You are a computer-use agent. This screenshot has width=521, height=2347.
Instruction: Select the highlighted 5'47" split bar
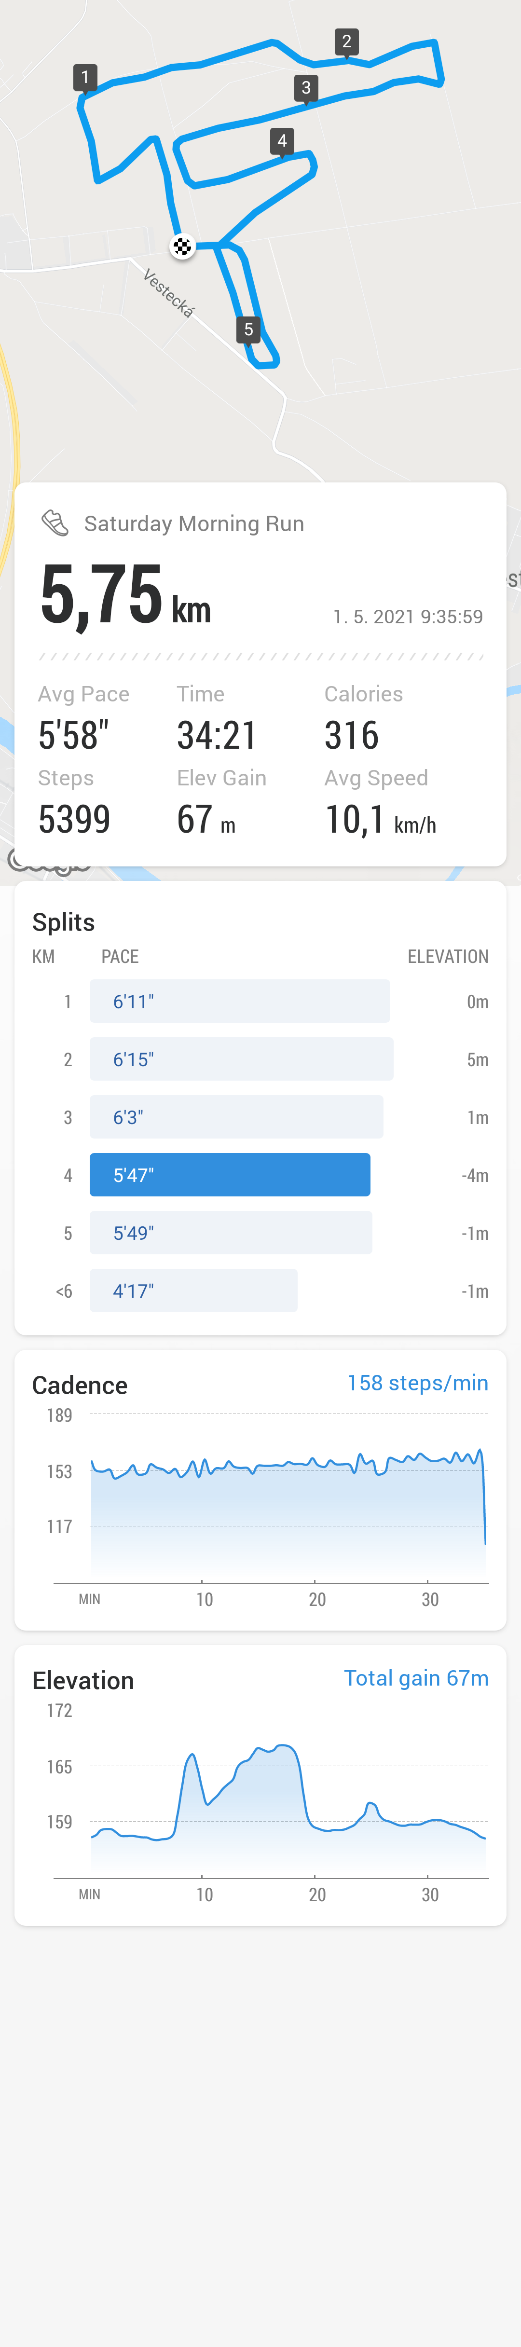point(230,1174)
